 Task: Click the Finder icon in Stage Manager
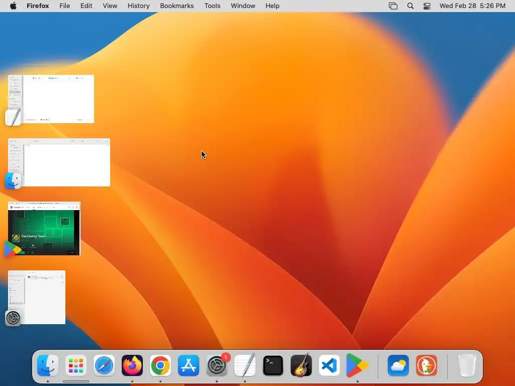pyautogui.click(x=13, y=181)
